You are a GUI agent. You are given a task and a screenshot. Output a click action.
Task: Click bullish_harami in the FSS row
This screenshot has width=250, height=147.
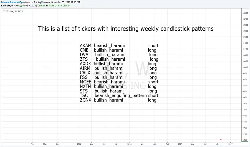109,78
